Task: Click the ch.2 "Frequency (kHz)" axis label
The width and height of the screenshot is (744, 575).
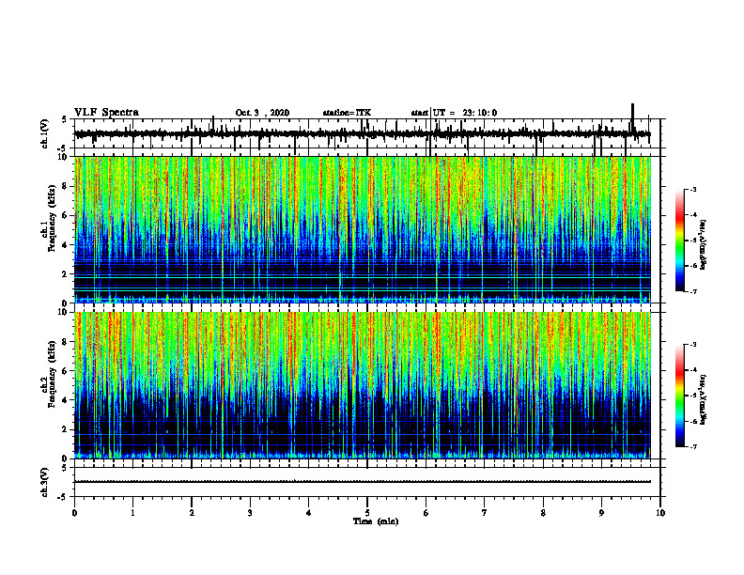Action: coord(52,374)
